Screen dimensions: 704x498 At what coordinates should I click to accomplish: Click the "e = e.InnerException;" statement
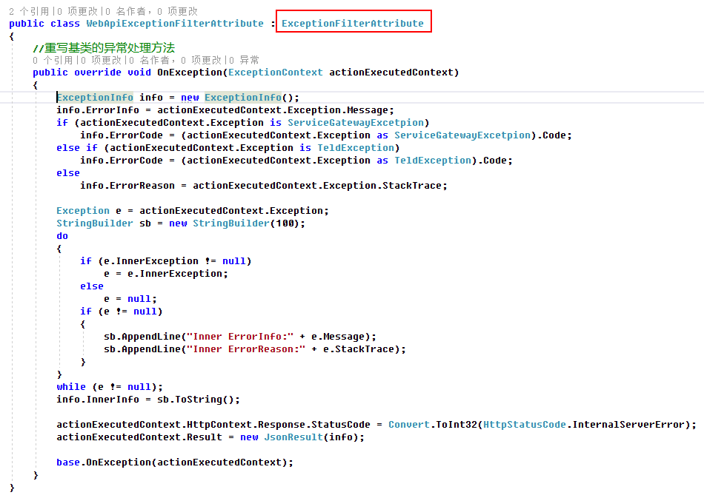tap(166, 274)
